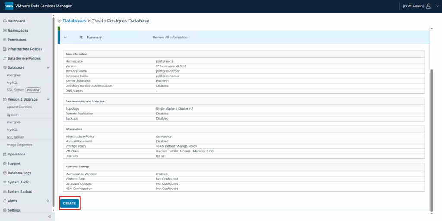Click the [DSM Admin] account label
442x221 pixels.
[x=413, y=6]
